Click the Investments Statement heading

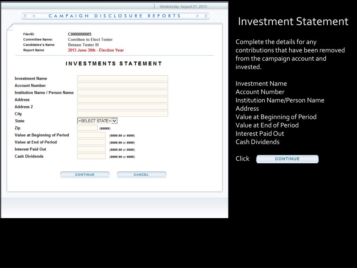[114, 64]
